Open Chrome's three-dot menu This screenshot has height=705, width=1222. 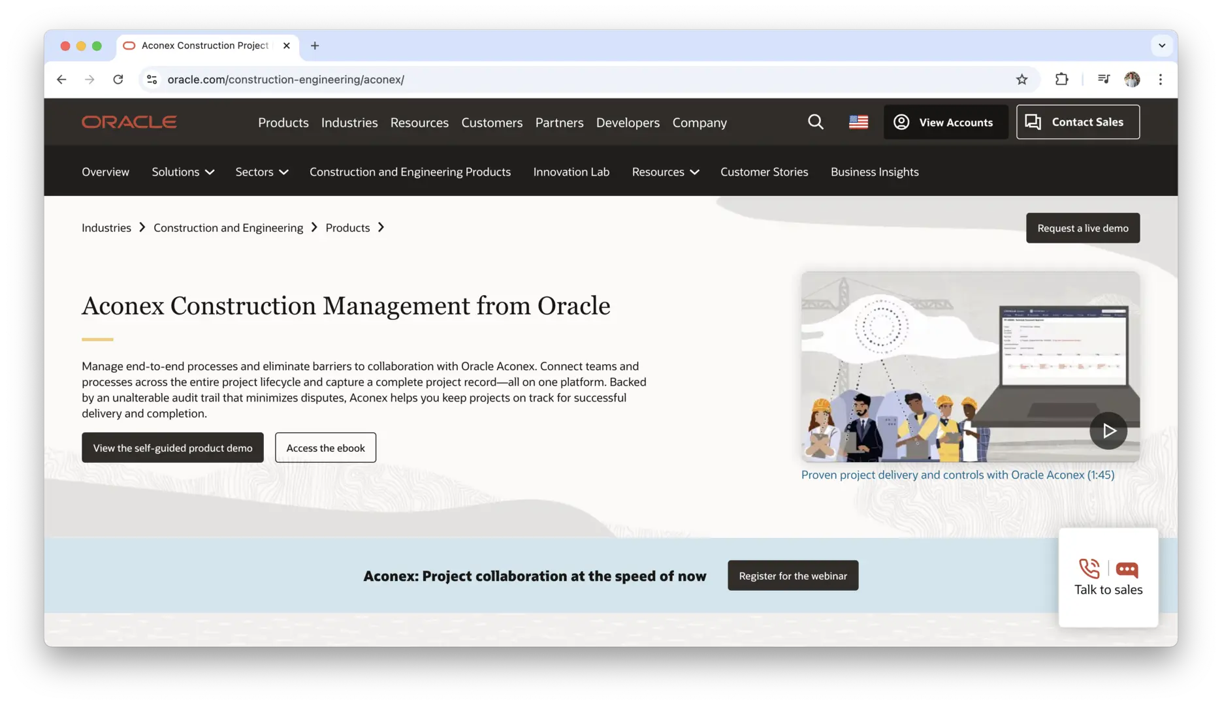pyautogui.click(x=1161, y=80)
